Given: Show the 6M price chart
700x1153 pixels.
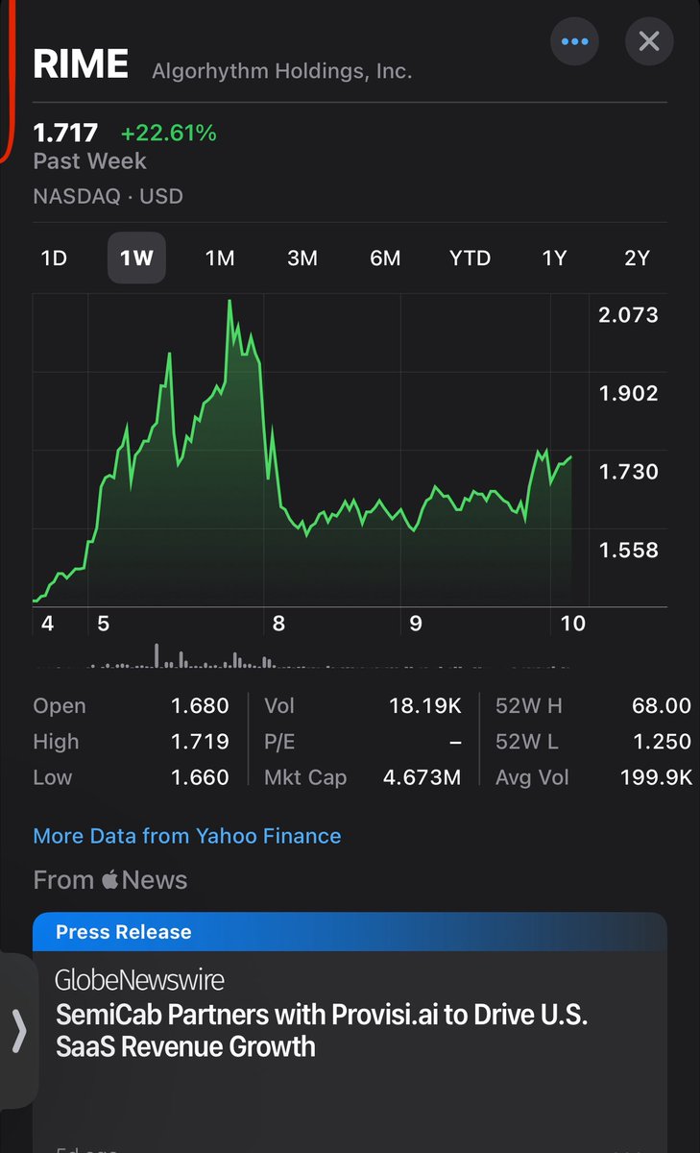Looking at the screenshot, I should (385, 258).
